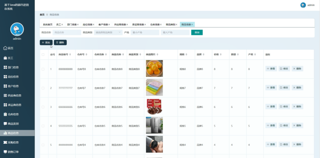Click the top-right admin avatar icon
Image resolution: width=320 pixels, height=158 pixels.
(303, 5)
